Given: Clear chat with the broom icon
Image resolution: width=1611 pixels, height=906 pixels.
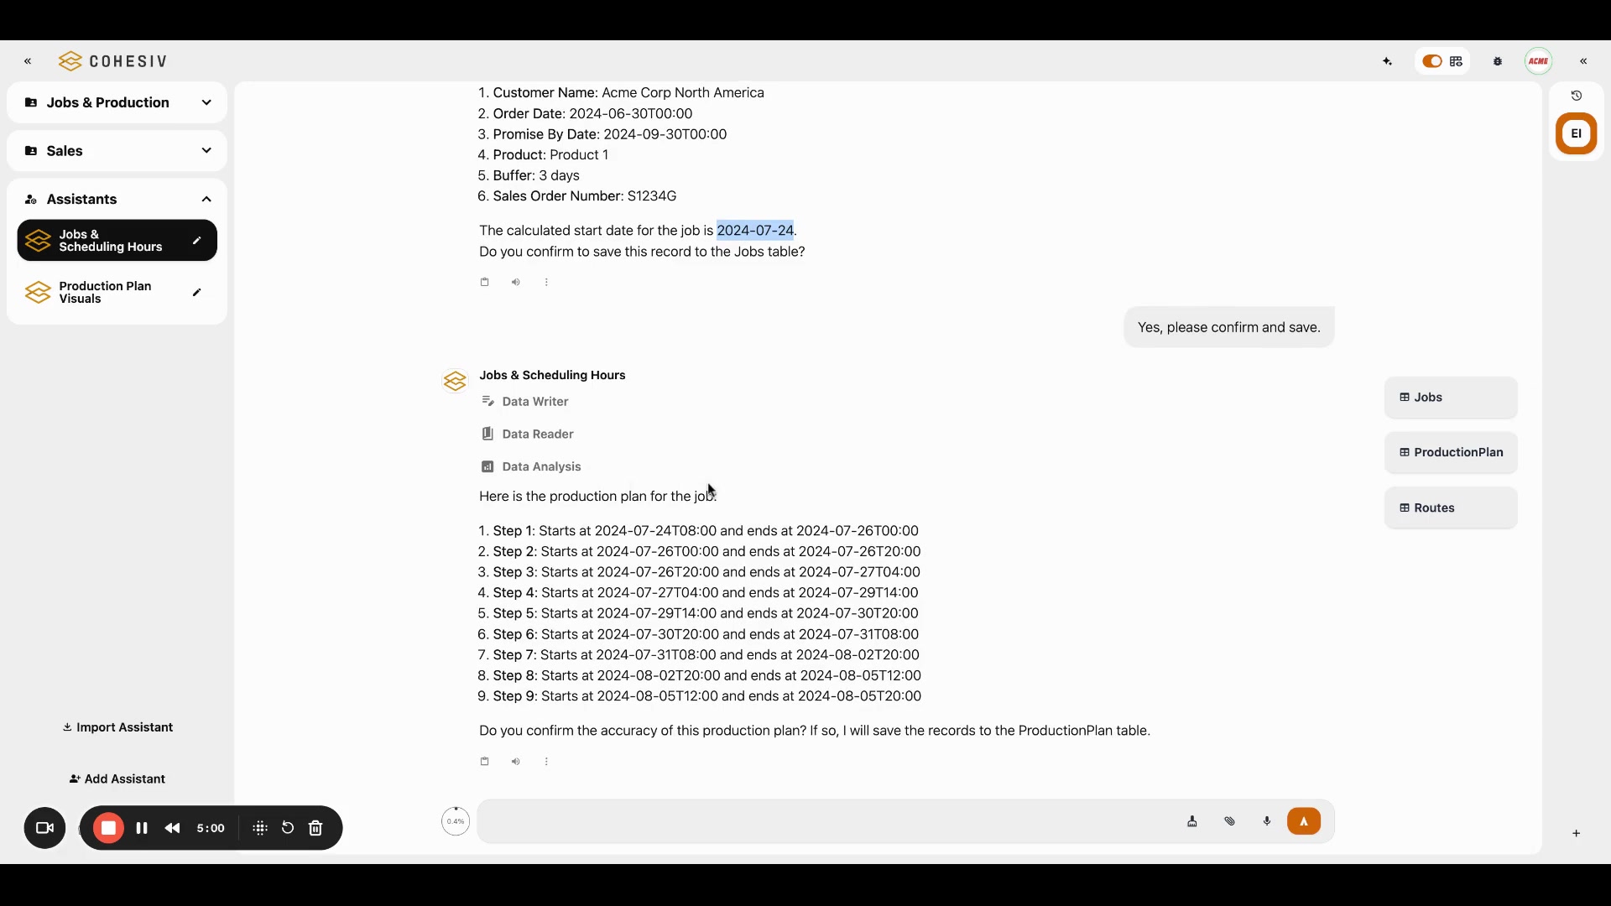Looking at the screenshot, I should (x=1192, y=822).
